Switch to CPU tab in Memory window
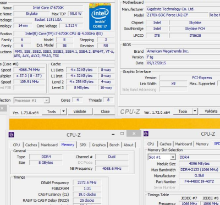The height and width of the screenshot is (205, 220). [16, 145]
